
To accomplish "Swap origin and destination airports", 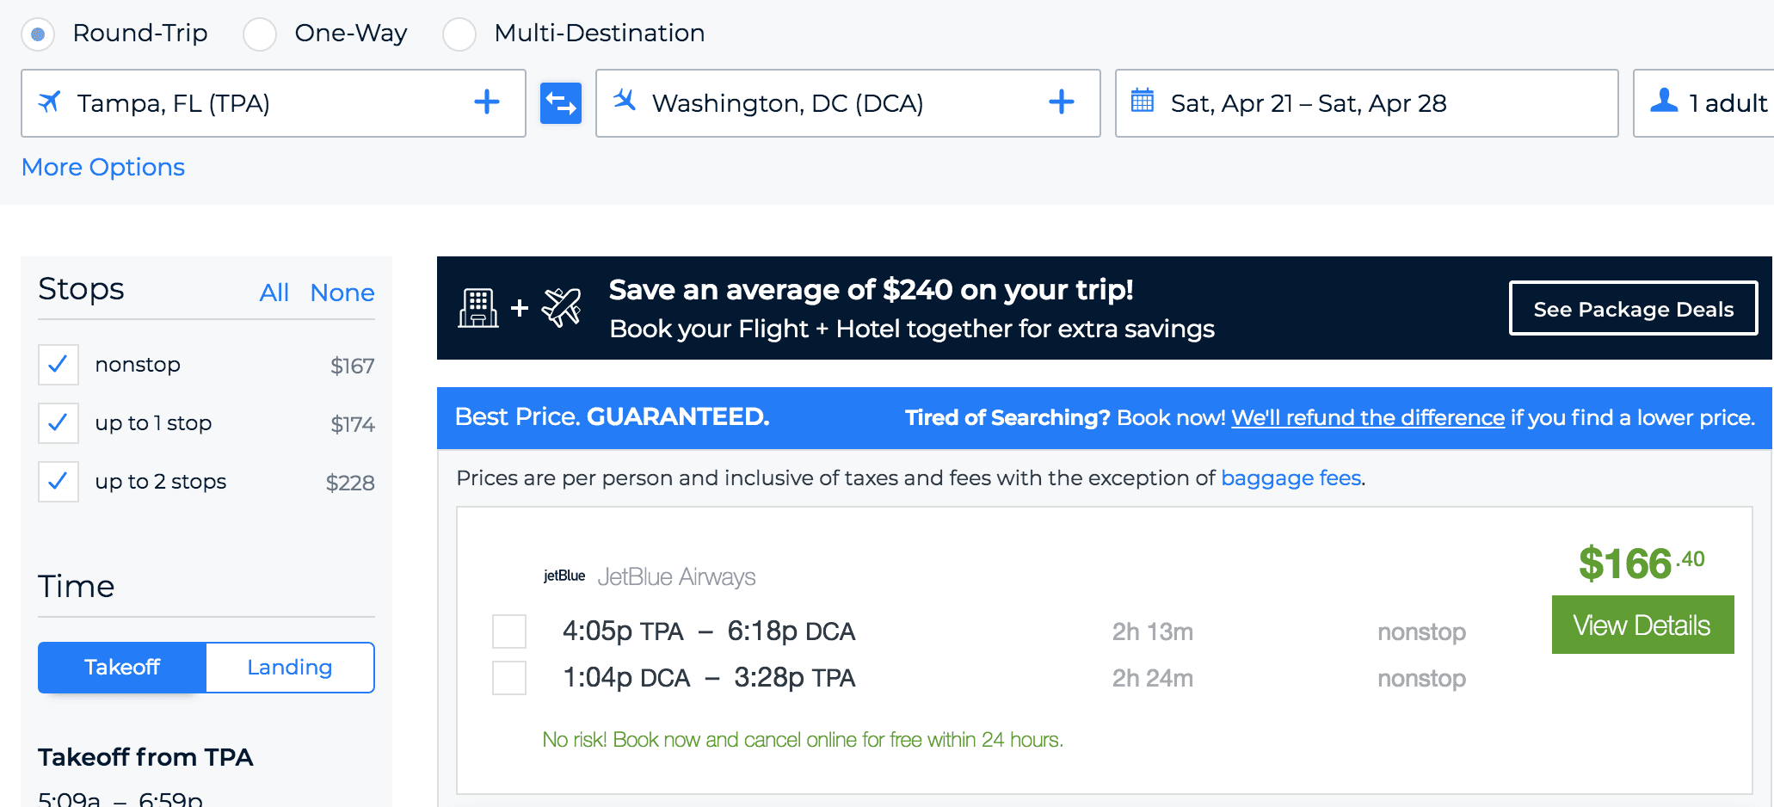I will click(x=561, y=103).
